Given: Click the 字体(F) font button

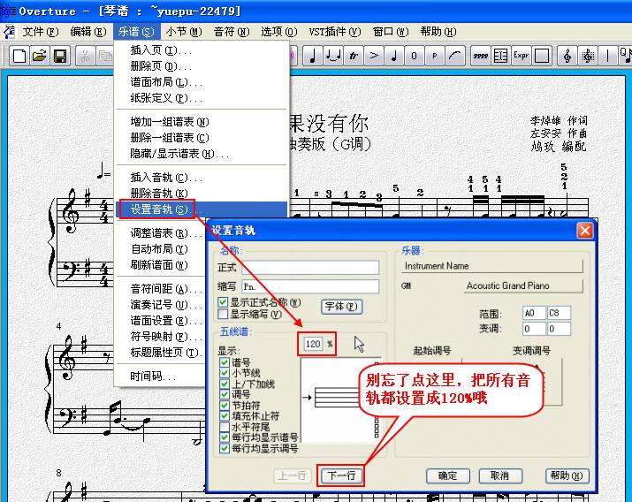Looking at the screenshot, I should coord(342,307).
